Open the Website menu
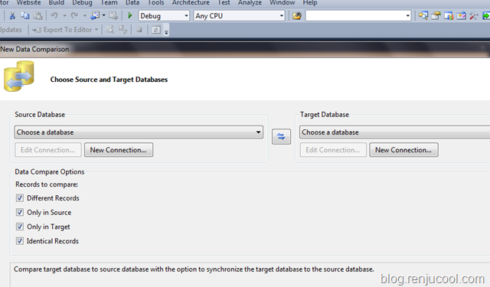The image size is (490, 287). 28,3
